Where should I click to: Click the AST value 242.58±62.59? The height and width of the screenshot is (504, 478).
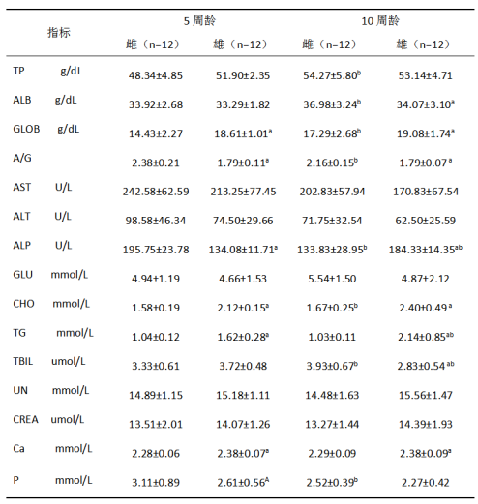[156, 192]
